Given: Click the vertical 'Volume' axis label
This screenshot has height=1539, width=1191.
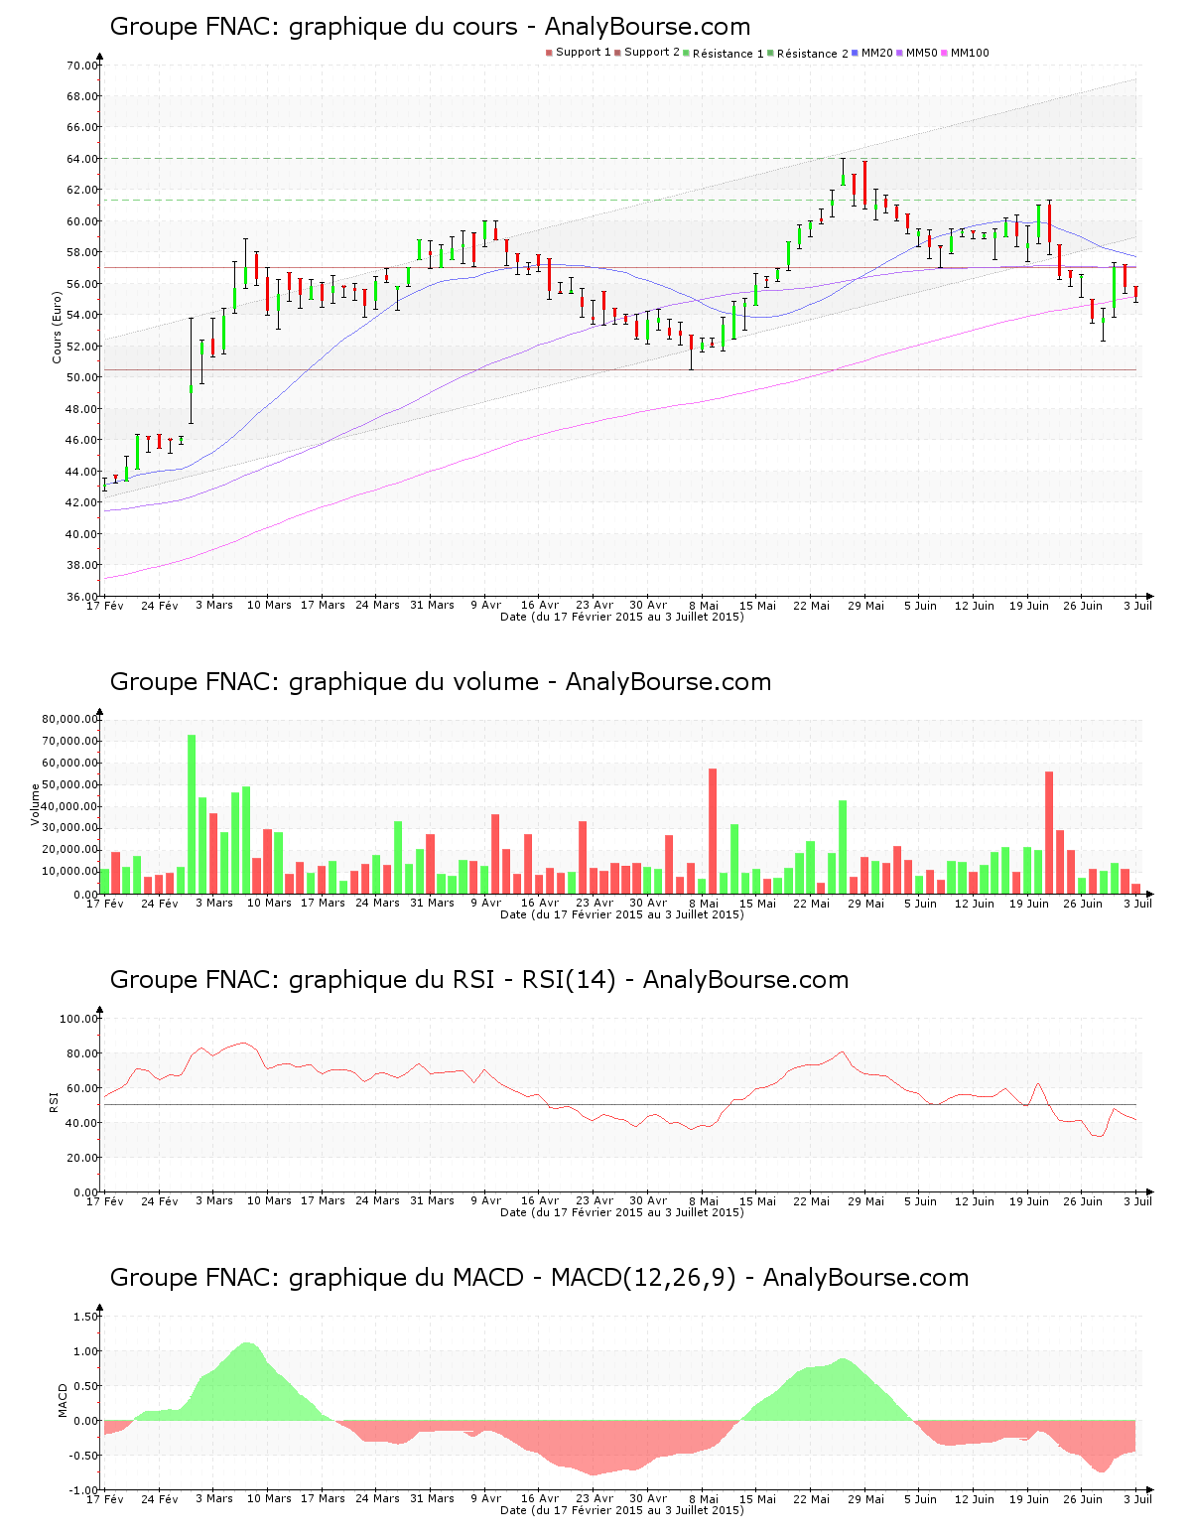Looking at the screenshot, I should click(x=36, y=804).
